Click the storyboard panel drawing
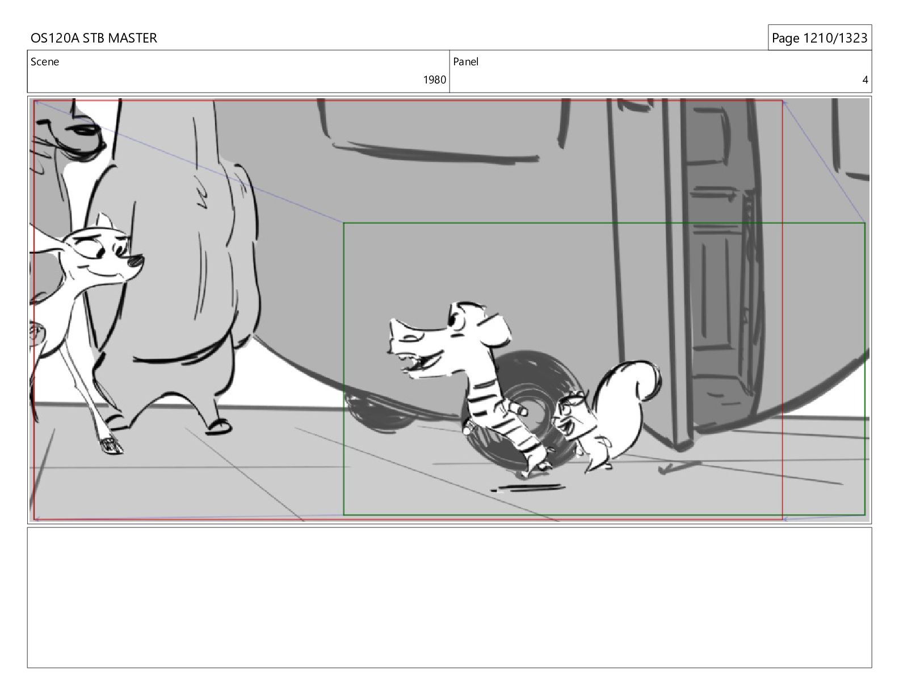899x695 pixels. click(x=449, y=310)
